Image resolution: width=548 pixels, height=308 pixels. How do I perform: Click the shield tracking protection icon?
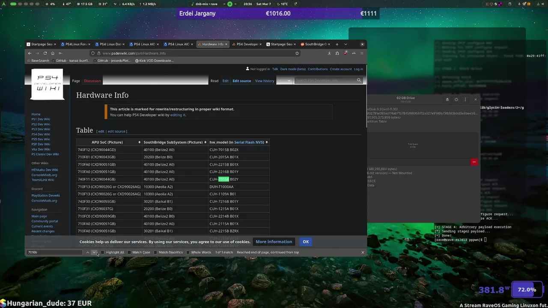(x=93, y=53)
